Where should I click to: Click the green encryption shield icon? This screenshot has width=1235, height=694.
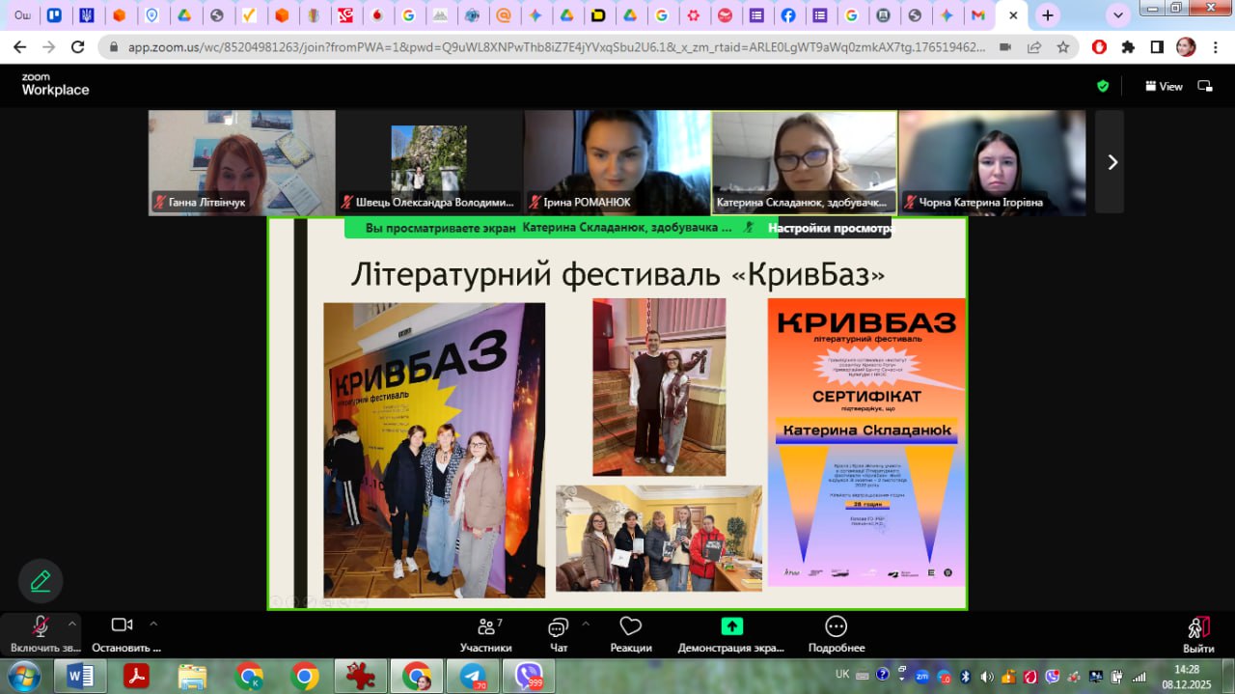[x=1103, y=87]
